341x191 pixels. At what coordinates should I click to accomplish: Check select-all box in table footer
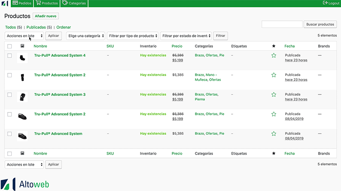click(9, 154)
